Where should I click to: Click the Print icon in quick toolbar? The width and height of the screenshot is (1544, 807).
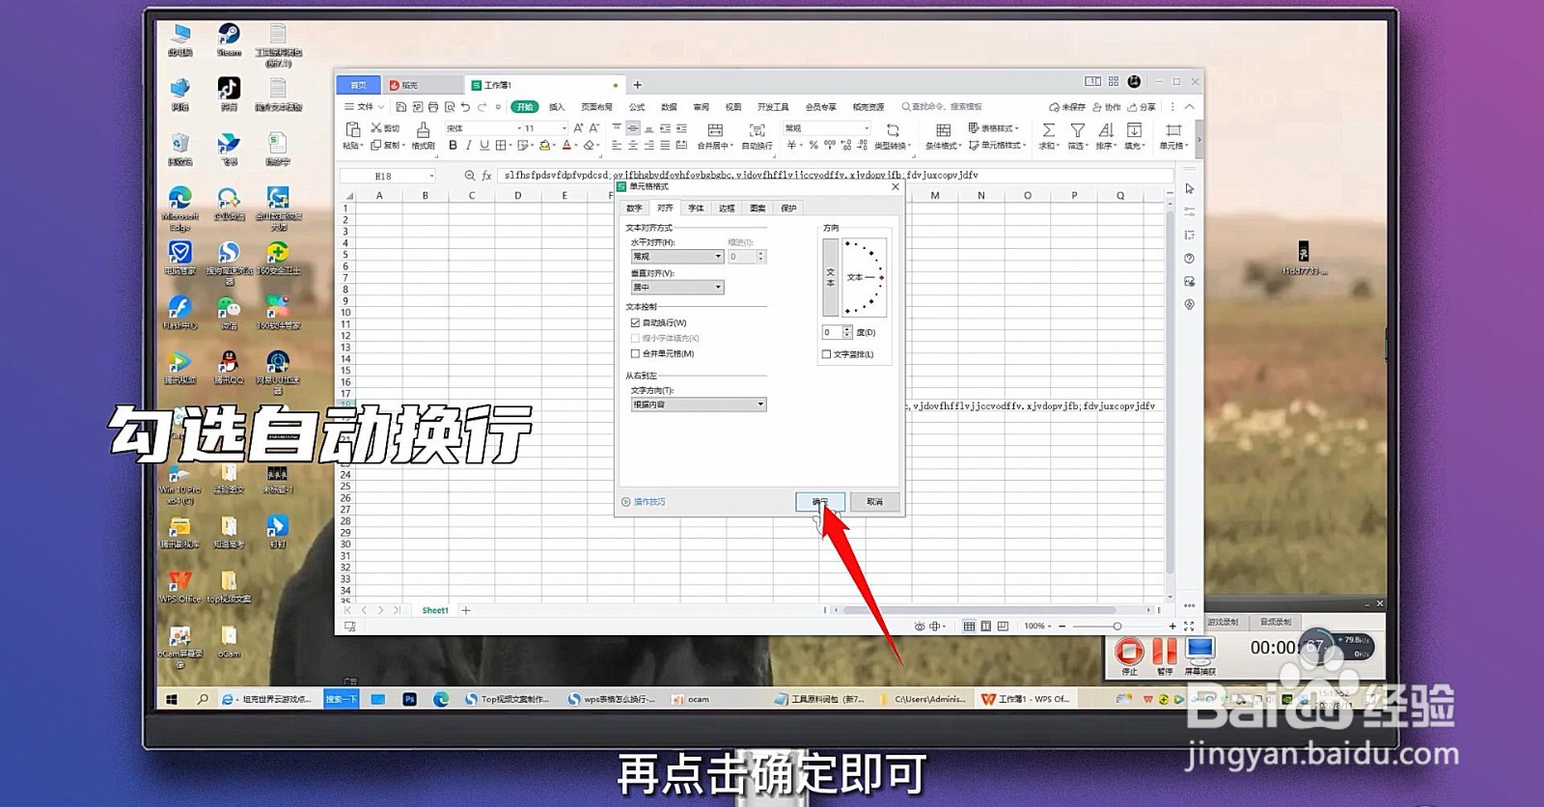pyautogui.click(x=433, y=107)
